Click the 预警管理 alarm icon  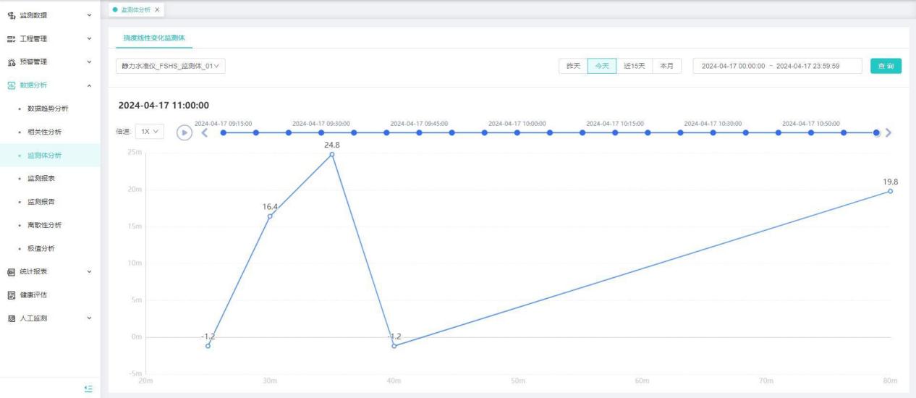coord(11,62)
